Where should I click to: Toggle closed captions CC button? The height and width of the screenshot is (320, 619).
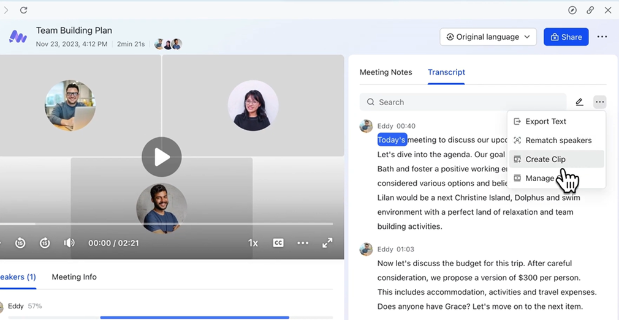278,243
